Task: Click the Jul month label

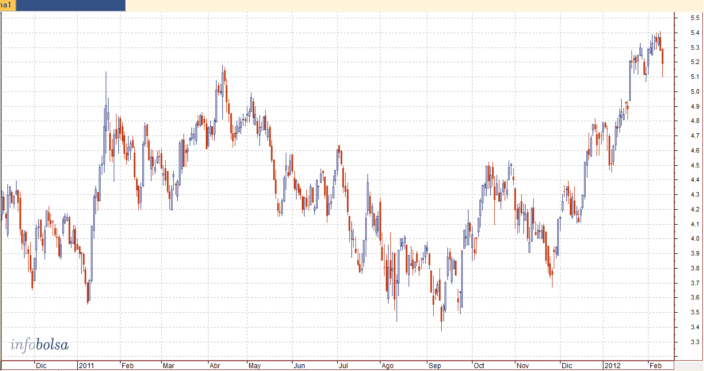Action: [343, 365]
